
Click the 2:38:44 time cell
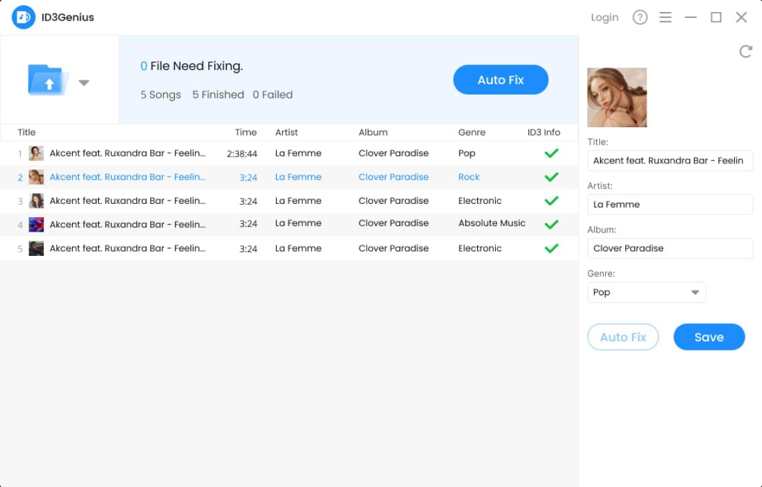tap(242, 154)
